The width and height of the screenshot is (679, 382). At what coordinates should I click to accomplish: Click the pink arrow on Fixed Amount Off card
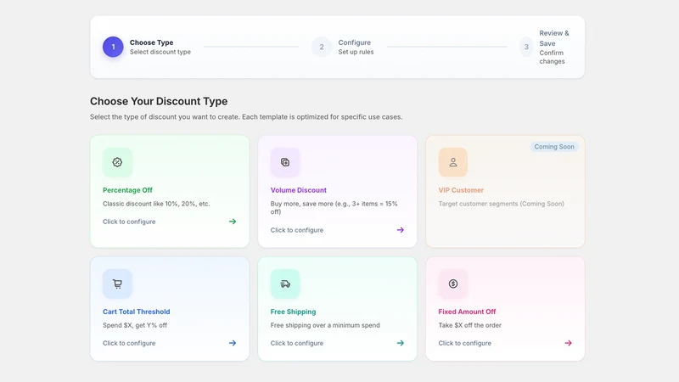568,343
